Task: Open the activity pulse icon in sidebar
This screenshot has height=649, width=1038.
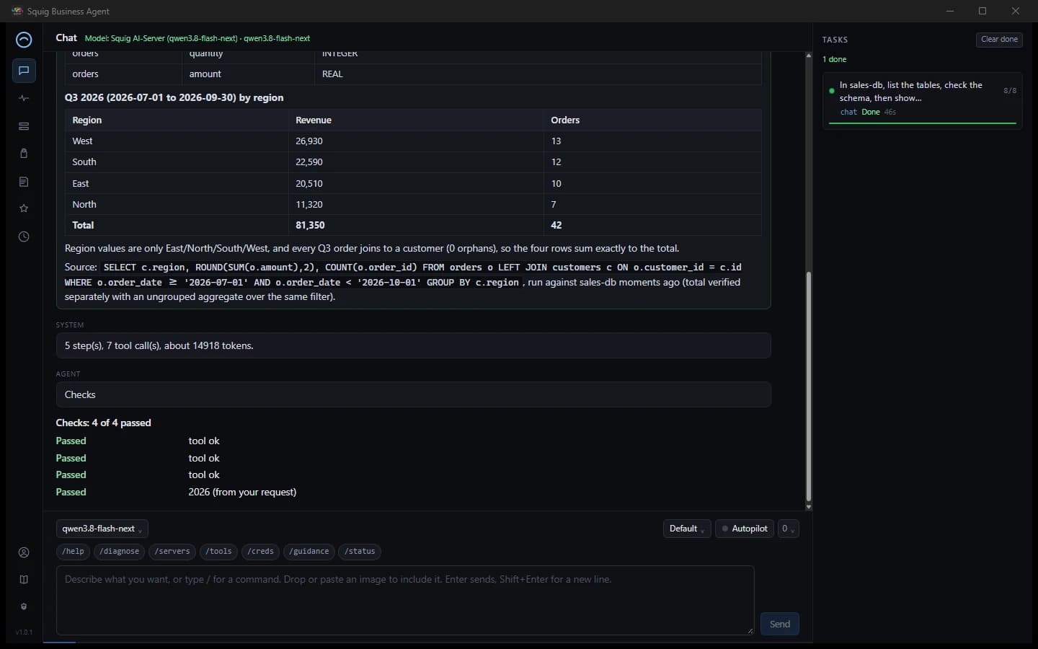Action: tap(24, 98)
